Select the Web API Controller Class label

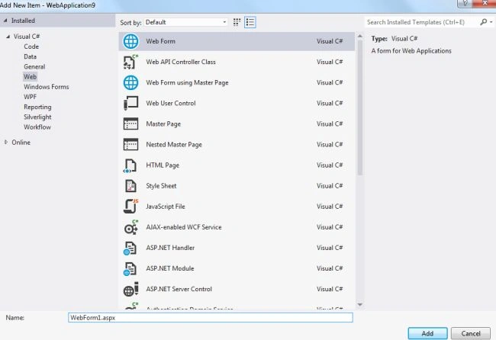click(181, 62)
